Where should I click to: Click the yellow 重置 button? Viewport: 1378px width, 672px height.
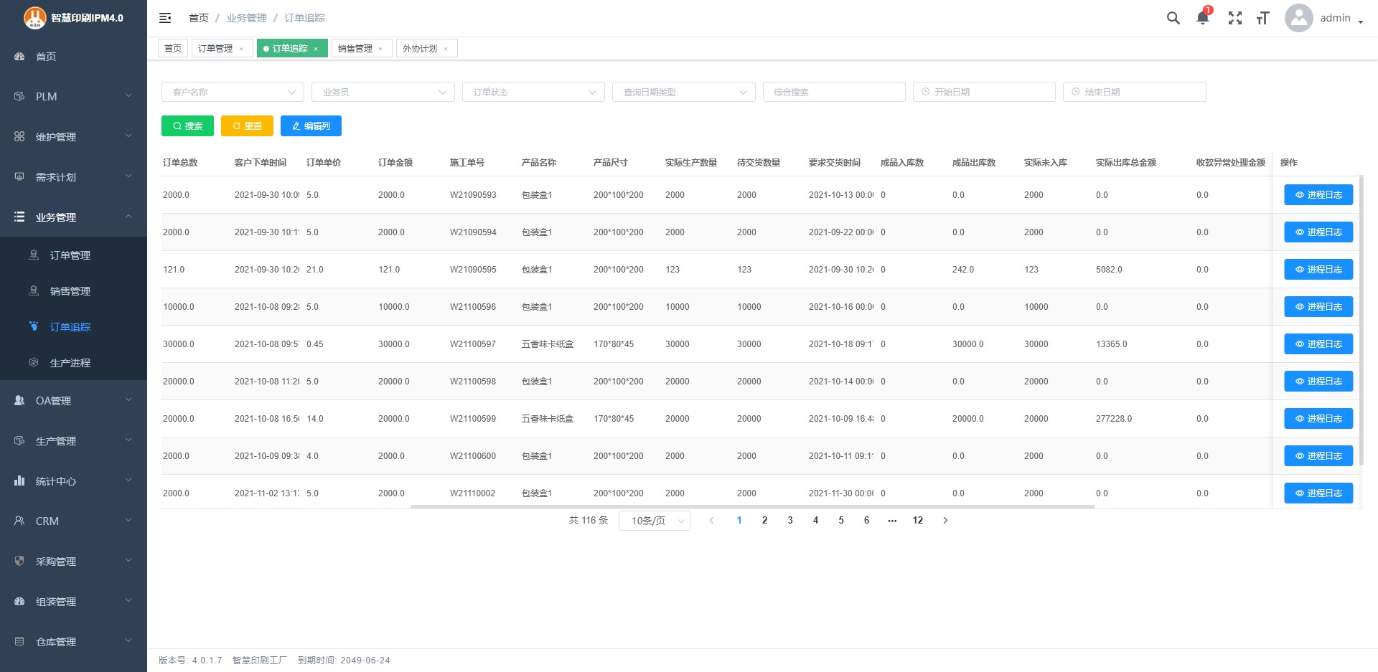coord(247,126)
